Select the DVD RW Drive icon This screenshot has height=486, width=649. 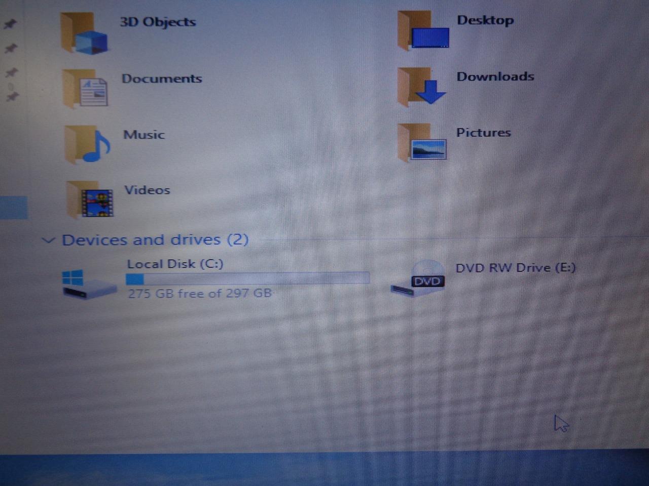point(418,278)
